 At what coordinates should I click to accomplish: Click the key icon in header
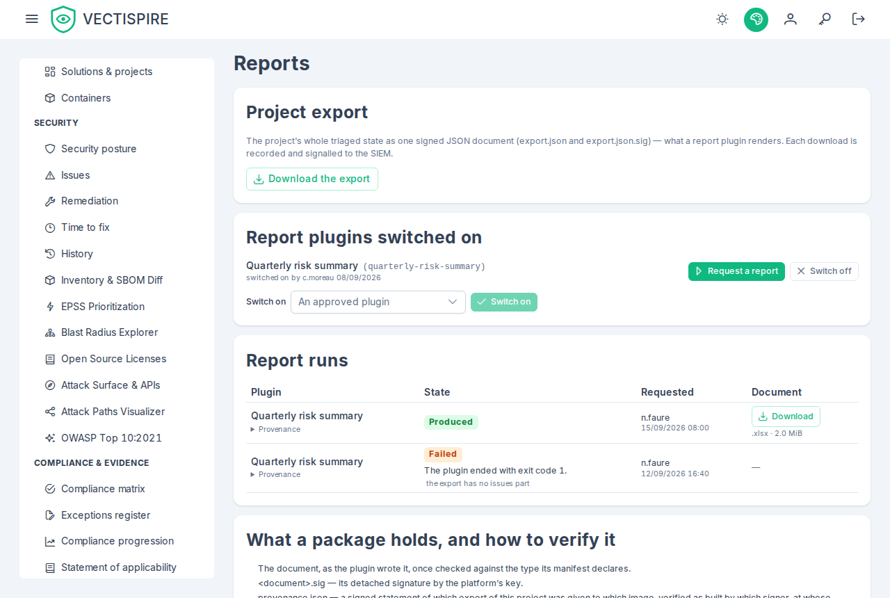coord(825,19)
